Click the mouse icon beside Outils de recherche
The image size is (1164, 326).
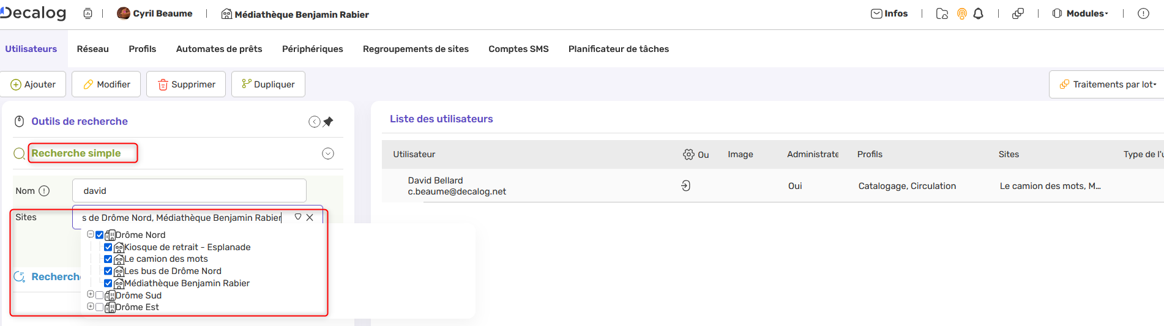coord(20,121)
